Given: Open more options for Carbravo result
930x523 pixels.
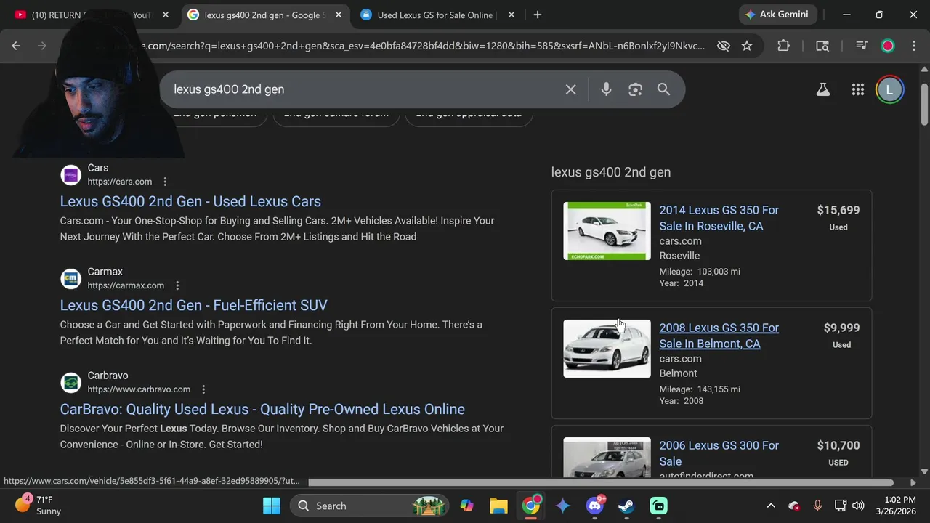Looking at the screenshot, I should 203,389.
